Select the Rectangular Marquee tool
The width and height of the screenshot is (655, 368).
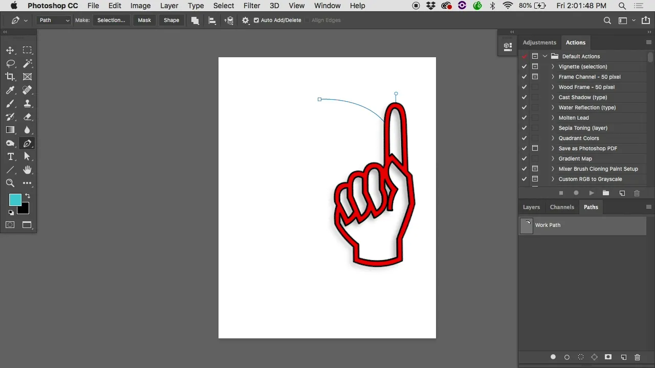pos(27,50)
